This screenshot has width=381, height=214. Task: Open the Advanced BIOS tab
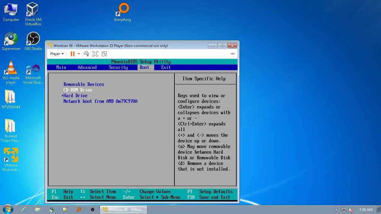point(87,67)
